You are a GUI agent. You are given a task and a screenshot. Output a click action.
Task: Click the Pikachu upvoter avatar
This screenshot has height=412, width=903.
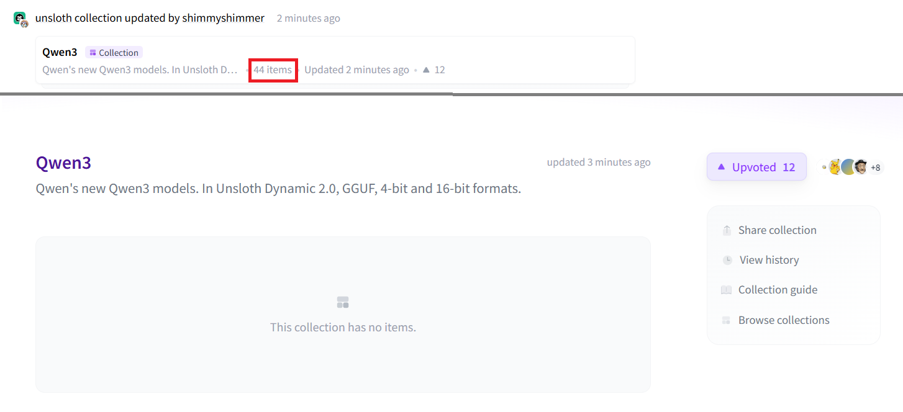(x=835, y=167)
